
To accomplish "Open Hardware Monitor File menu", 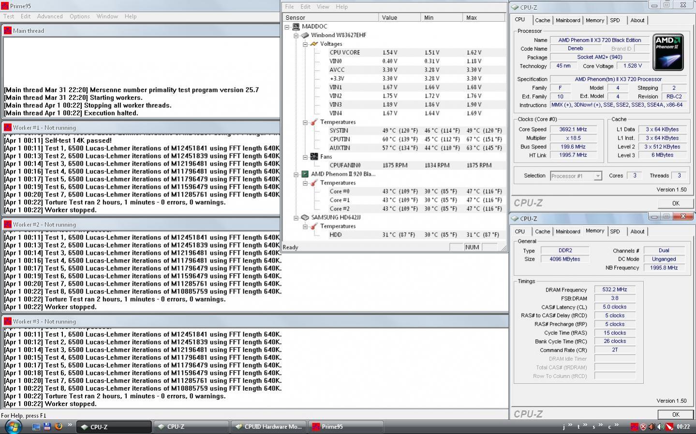I will coord(289,7).
